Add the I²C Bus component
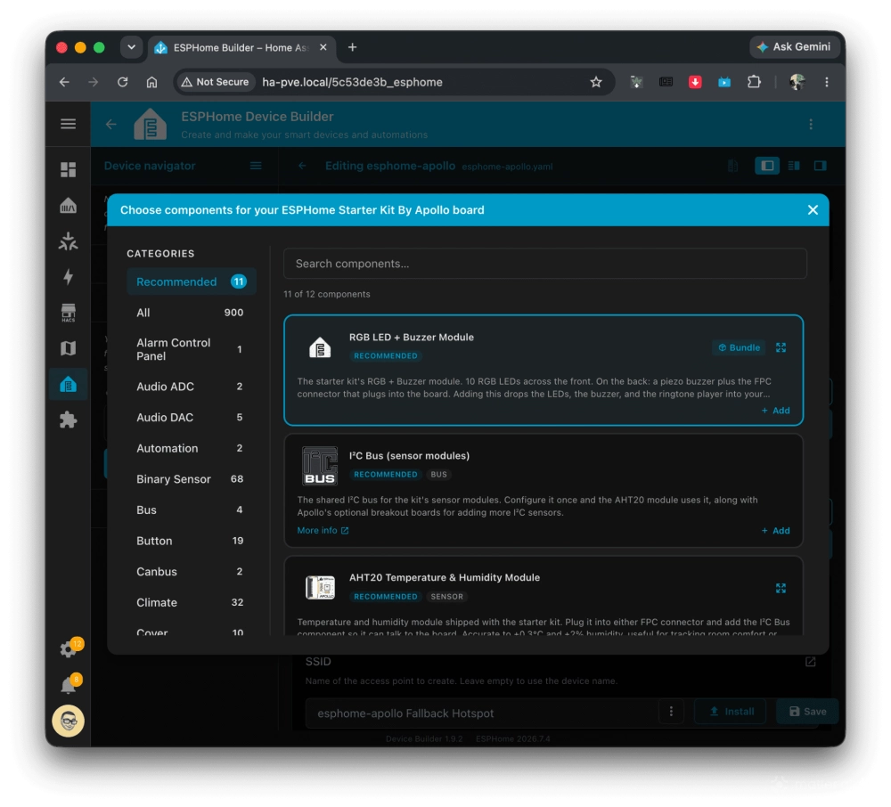891x807 pixels. click(776, 530)
